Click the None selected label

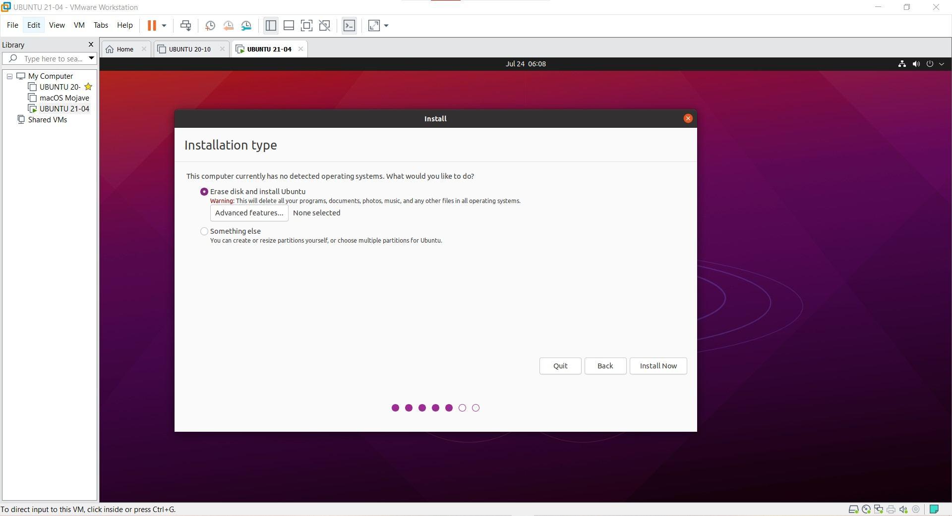[x=316, y=213]
